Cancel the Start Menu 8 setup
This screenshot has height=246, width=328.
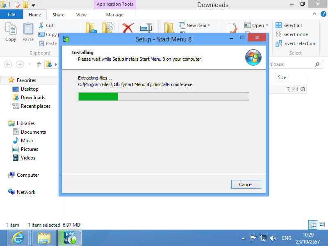[x=246, y=184]
